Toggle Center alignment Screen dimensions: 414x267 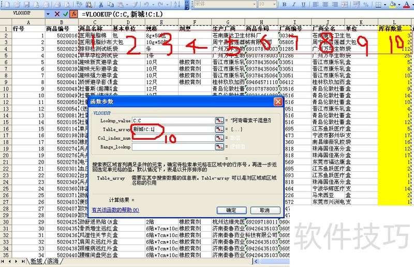tap(326, 5)
